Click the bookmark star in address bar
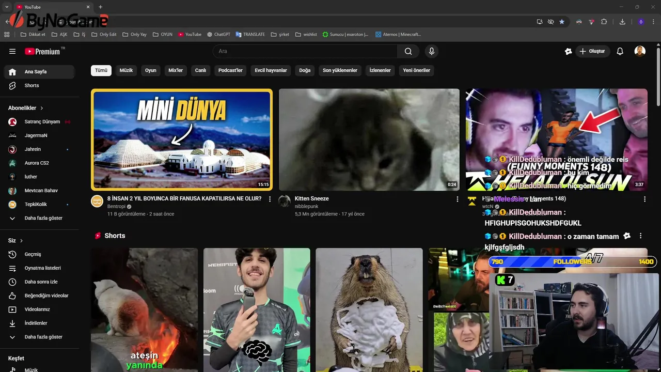Screen dimensions: 661x372 562,22
